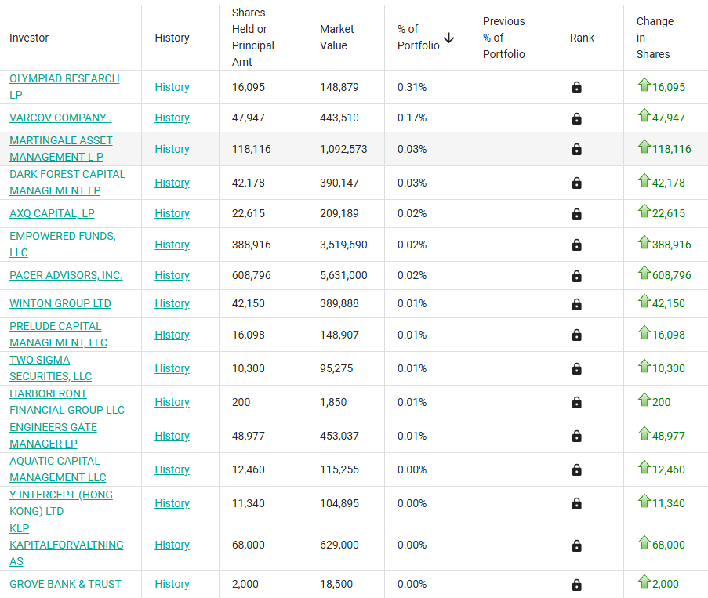The width and height of the screenshot is (708, 598).
Task: Sort by Rank column header
Action: click(582, 38)
